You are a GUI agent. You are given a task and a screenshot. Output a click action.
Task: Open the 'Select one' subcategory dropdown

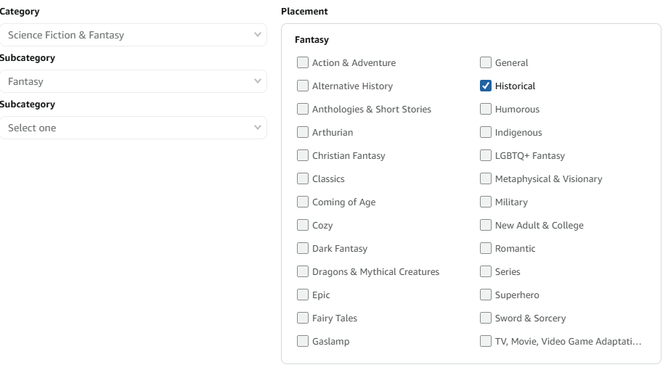[133, 128]
